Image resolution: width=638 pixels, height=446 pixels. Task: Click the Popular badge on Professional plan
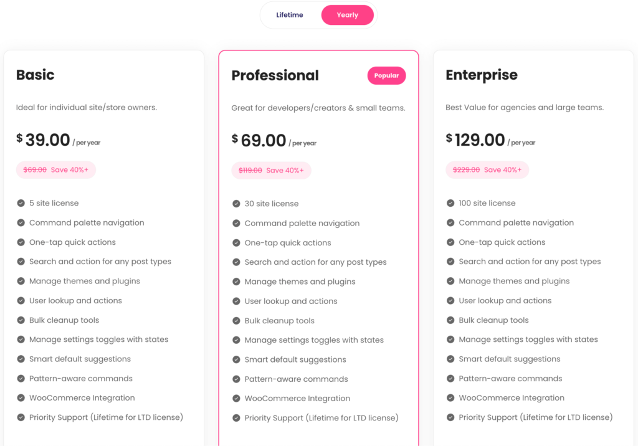pyautogui.click(x=386, y=75)
